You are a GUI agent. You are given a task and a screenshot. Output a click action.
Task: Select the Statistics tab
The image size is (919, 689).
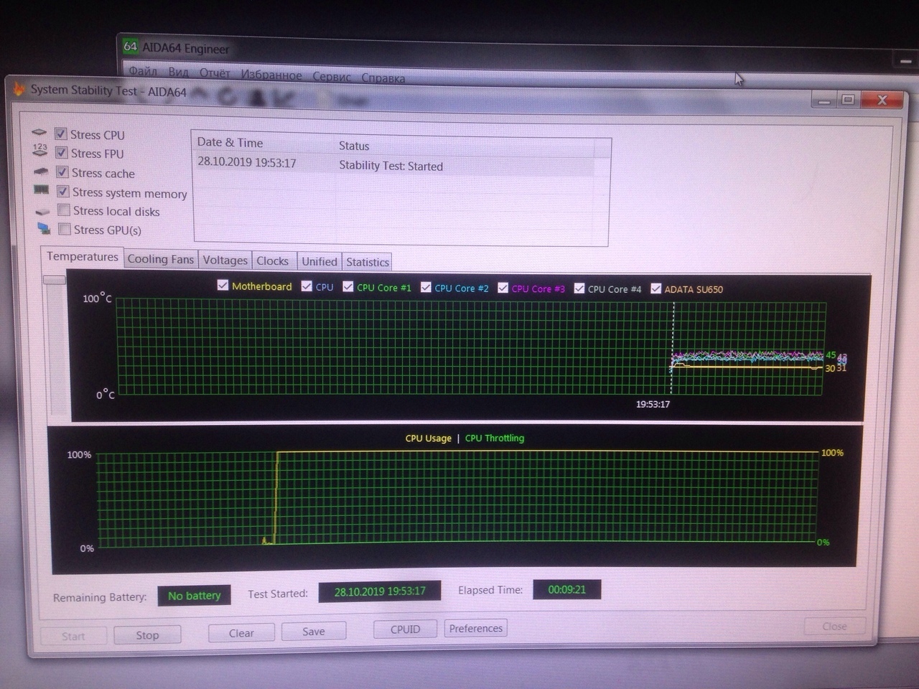click(x=368, y=262)
